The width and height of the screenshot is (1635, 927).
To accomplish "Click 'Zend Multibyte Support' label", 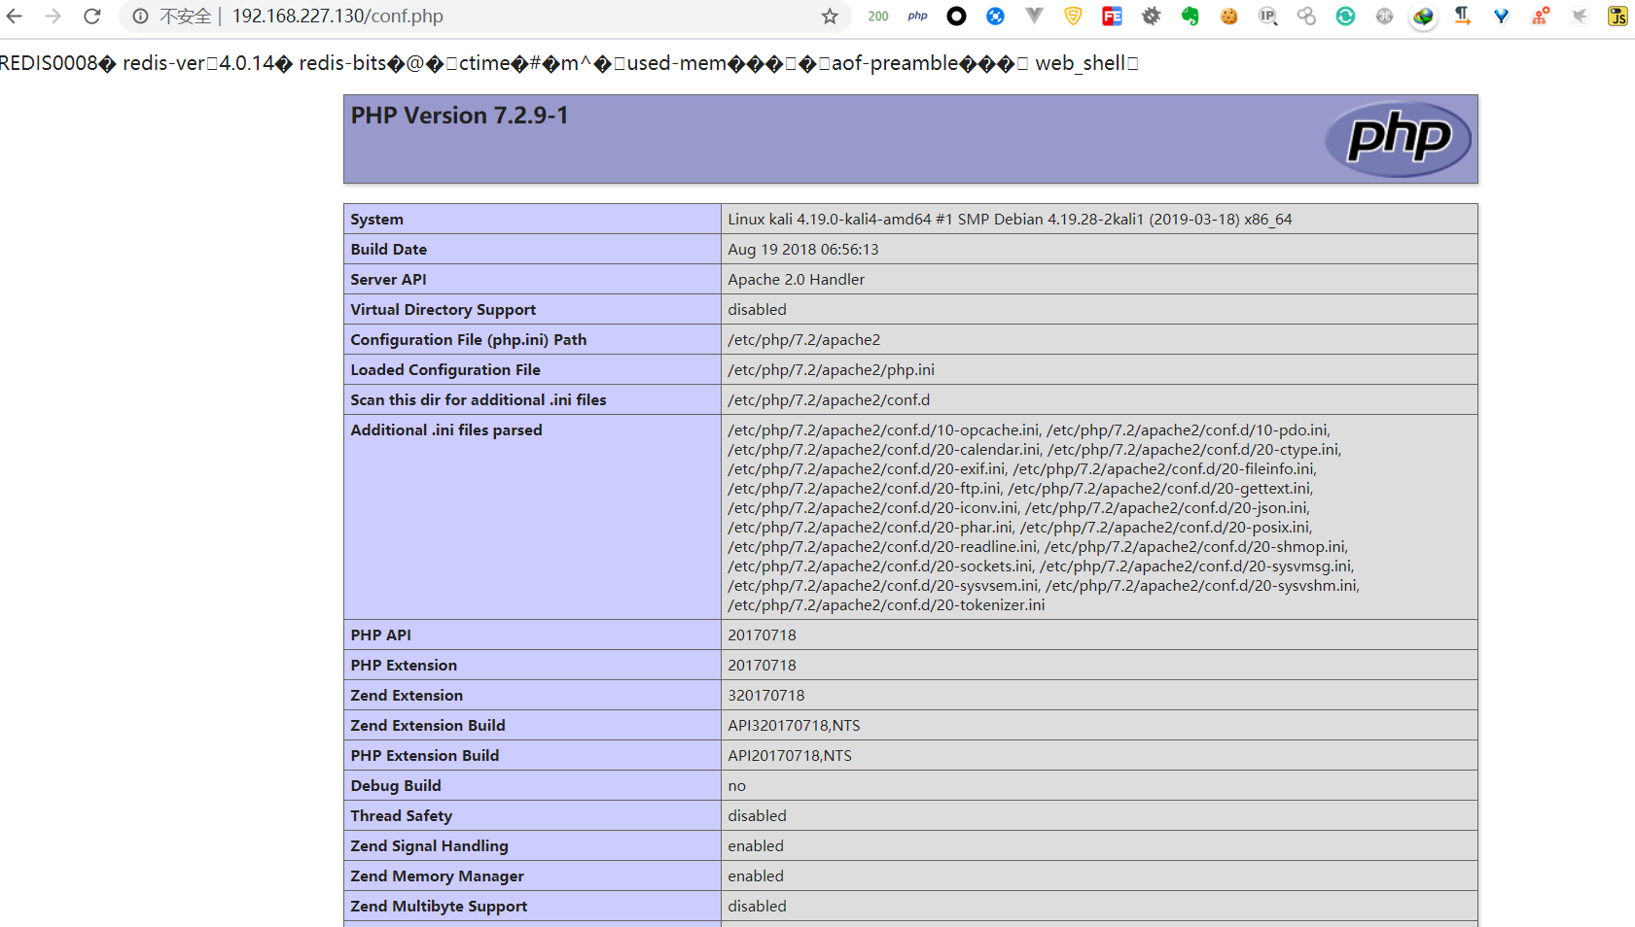I will tap(439, 907).
